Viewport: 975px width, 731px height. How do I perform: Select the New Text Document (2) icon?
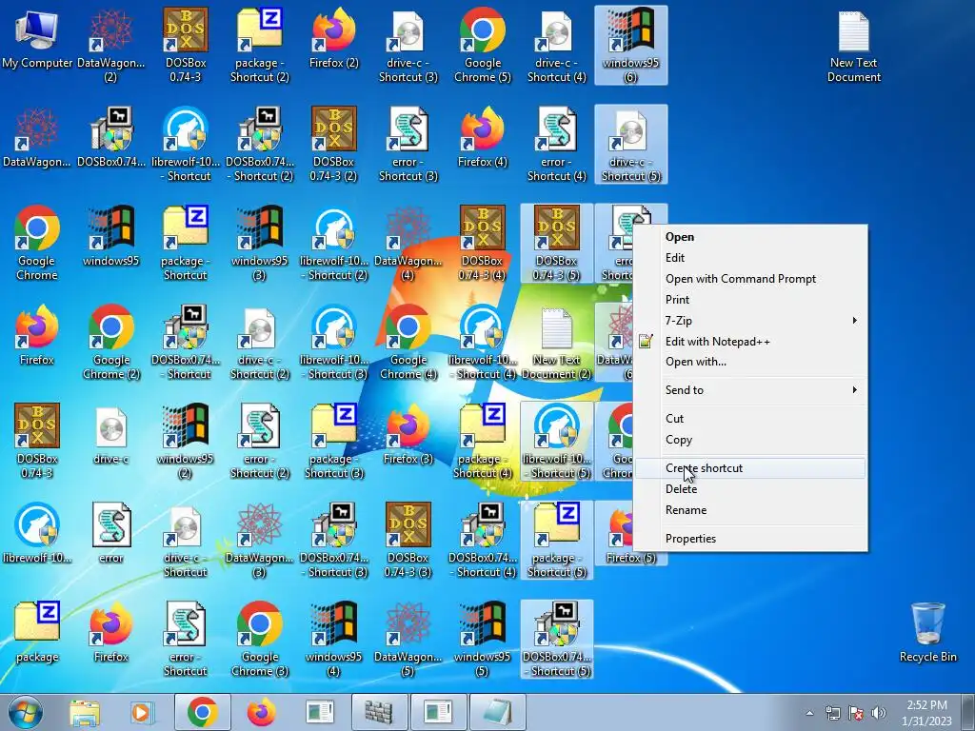point(556,342)
